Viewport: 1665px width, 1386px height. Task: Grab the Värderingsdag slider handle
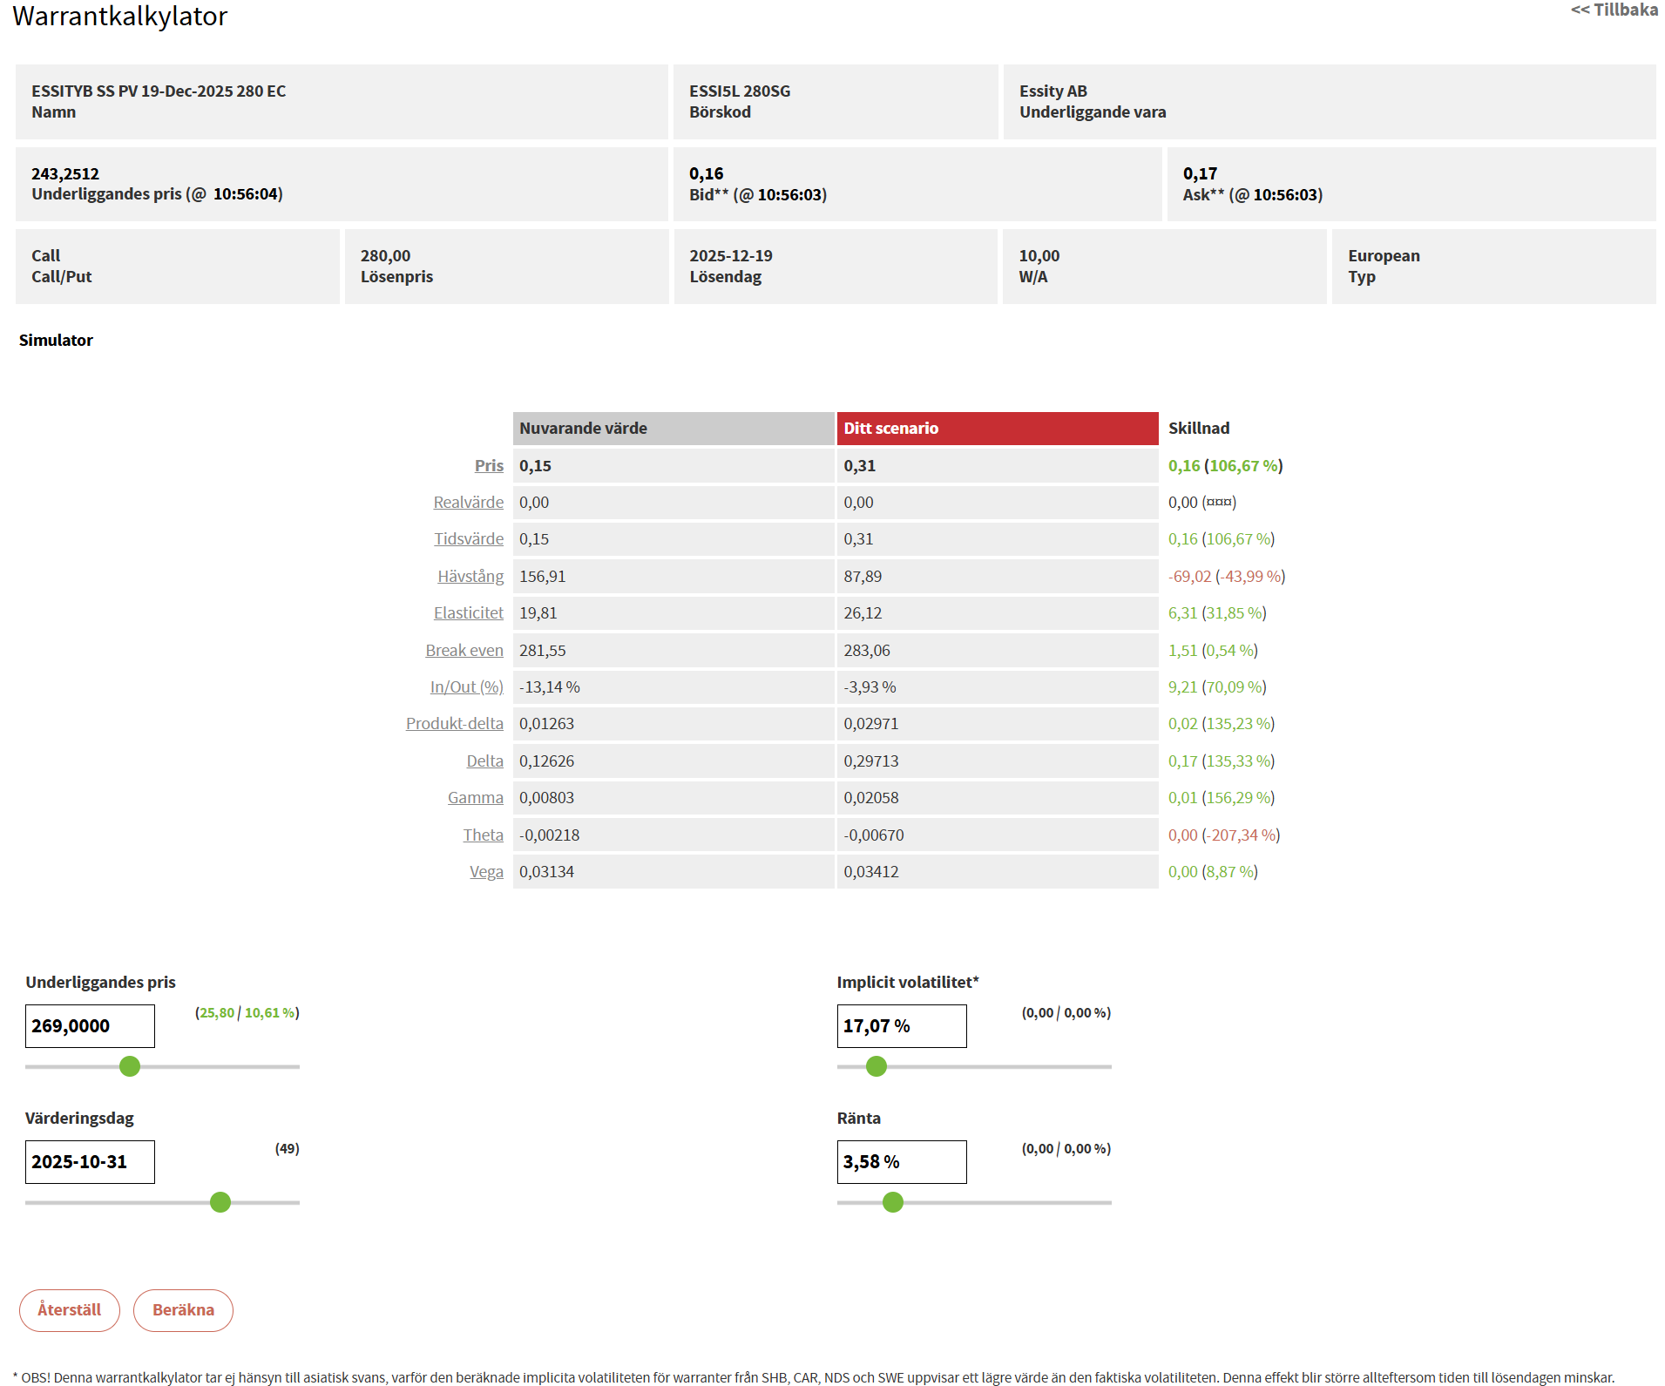click(220, 1202)
